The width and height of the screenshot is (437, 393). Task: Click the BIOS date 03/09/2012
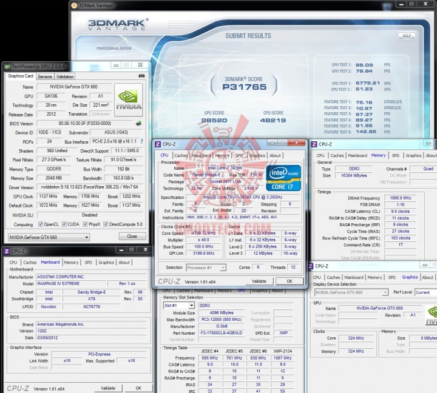(x=91, y=338)
